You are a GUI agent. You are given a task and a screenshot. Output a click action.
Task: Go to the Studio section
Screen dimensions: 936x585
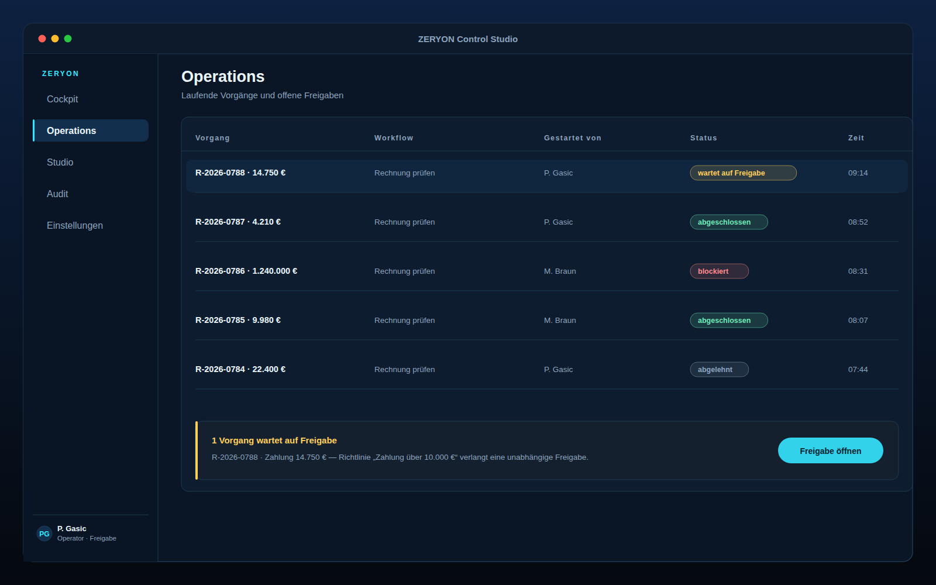pyautogui.click(x=91, y=163)
